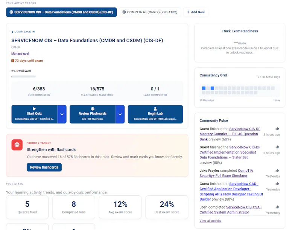The image size is (301, 230).
Task: Click the 2% Reviewed progress bar
Action: click(23, 76)
